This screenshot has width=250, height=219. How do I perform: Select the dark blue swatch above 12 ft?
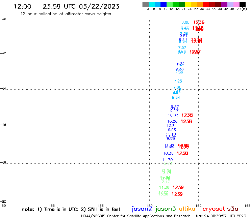coord(164,4)
